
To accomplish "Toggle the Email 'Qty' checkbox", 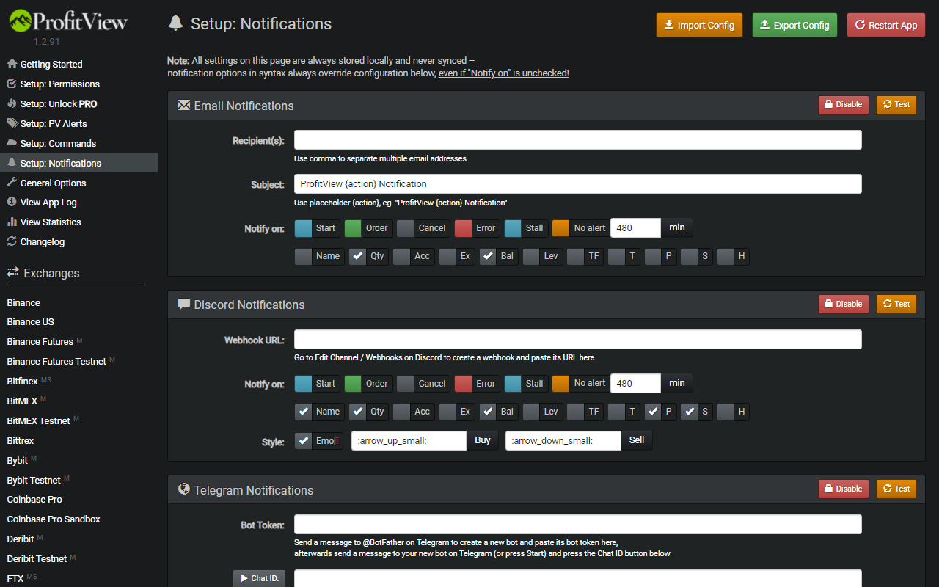I will click(x=358, y=256).
